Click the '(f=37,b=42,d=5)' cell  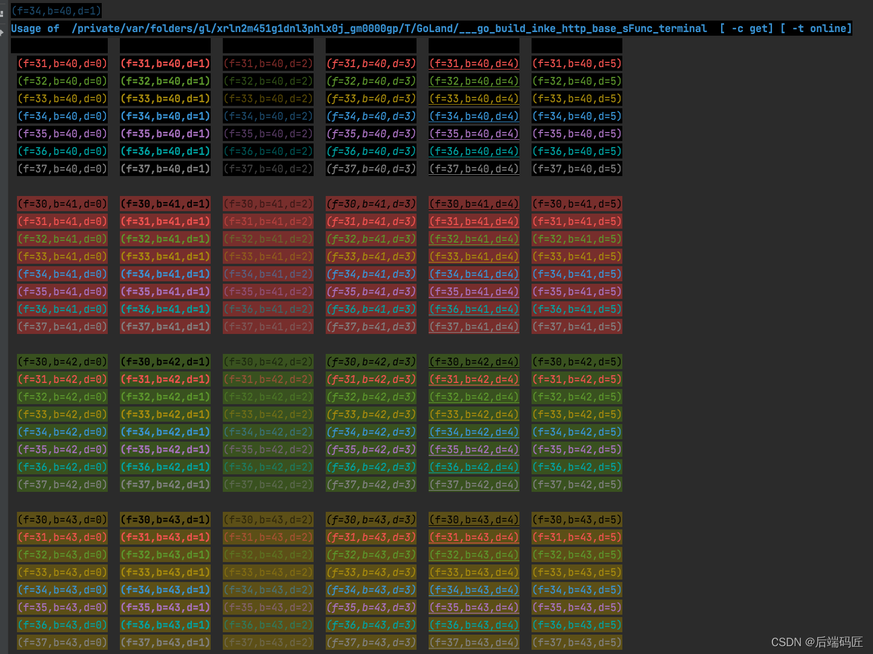tap(577, 485)
